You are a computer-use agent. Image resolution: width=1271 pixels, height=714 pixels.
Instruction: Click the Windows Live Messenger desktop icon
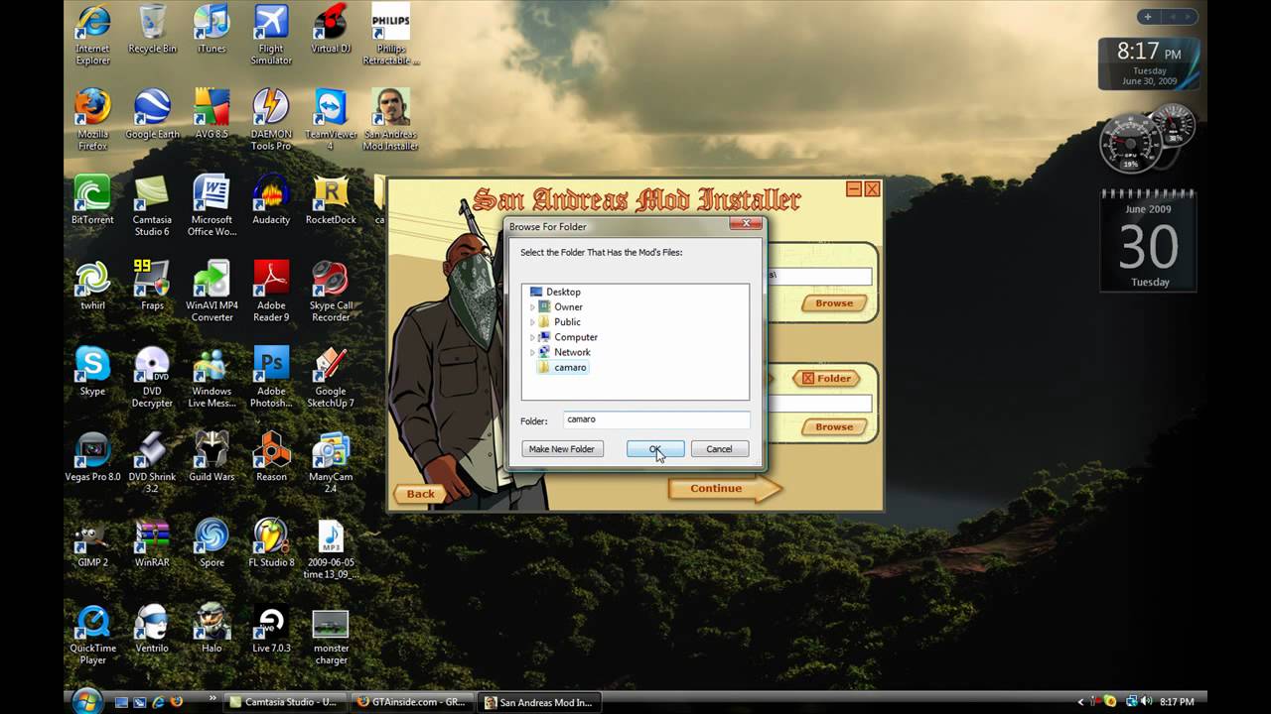click(212, 377)
